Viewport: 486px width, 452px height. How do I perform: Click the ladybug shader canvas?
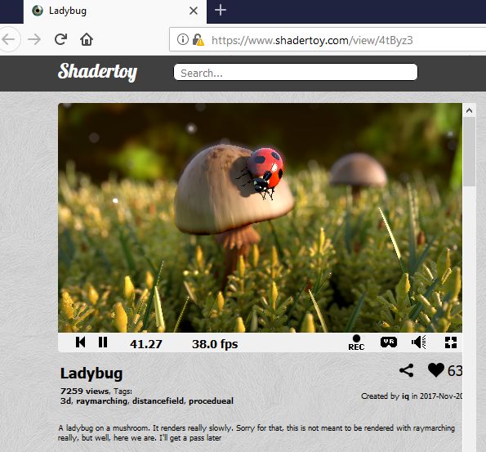point(260,217)
